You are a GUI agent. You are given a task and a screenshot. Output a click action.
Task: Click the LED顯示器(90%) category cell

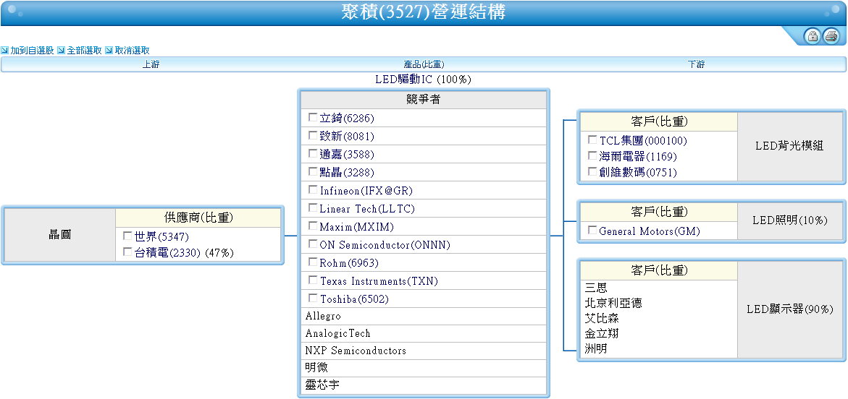pyautogui.click(x=789, y=310)
